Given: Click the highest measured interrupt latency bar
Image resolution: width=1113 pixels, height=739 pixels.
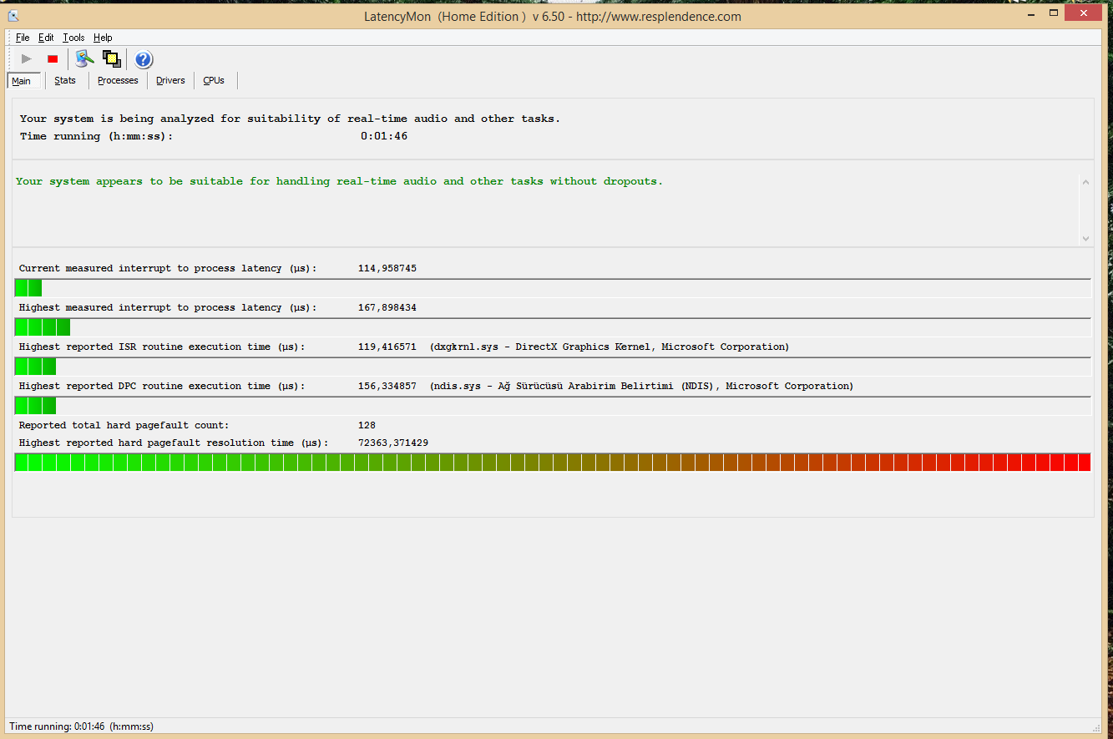Looking at the screenshot, I should (553, 327).
